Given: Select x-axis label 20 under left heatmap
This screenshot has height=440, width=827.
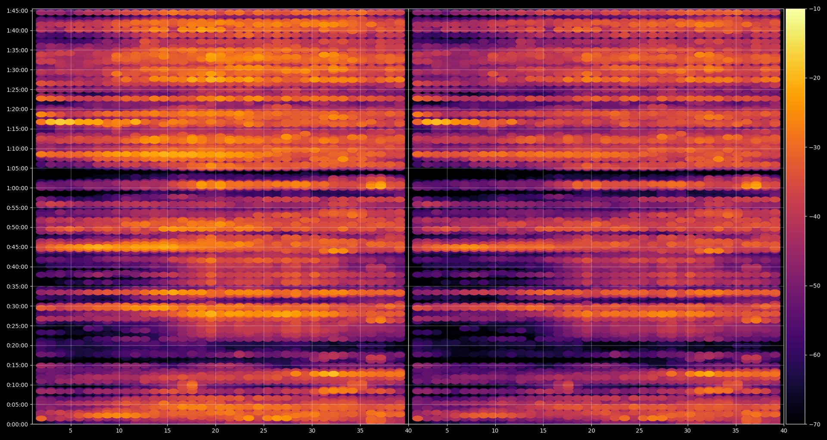Looking at the screenshot, I should (215, 431).
